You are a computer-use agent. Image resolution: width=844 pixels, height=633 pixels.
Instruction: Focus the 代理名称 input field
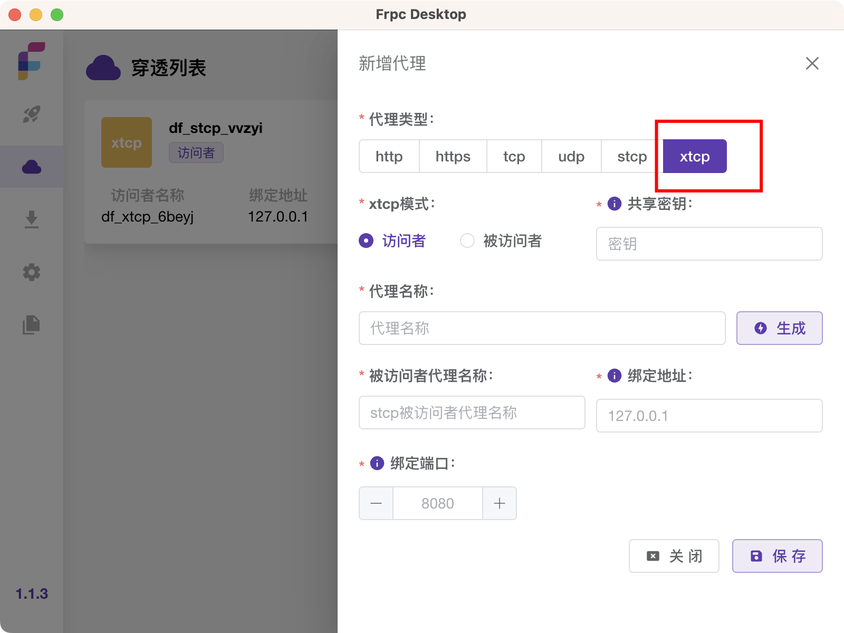click(542, 328)
